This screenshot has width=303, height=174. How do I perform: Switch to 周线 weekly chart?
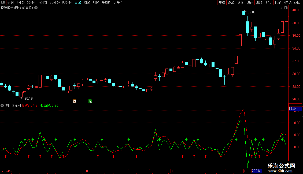87,2
